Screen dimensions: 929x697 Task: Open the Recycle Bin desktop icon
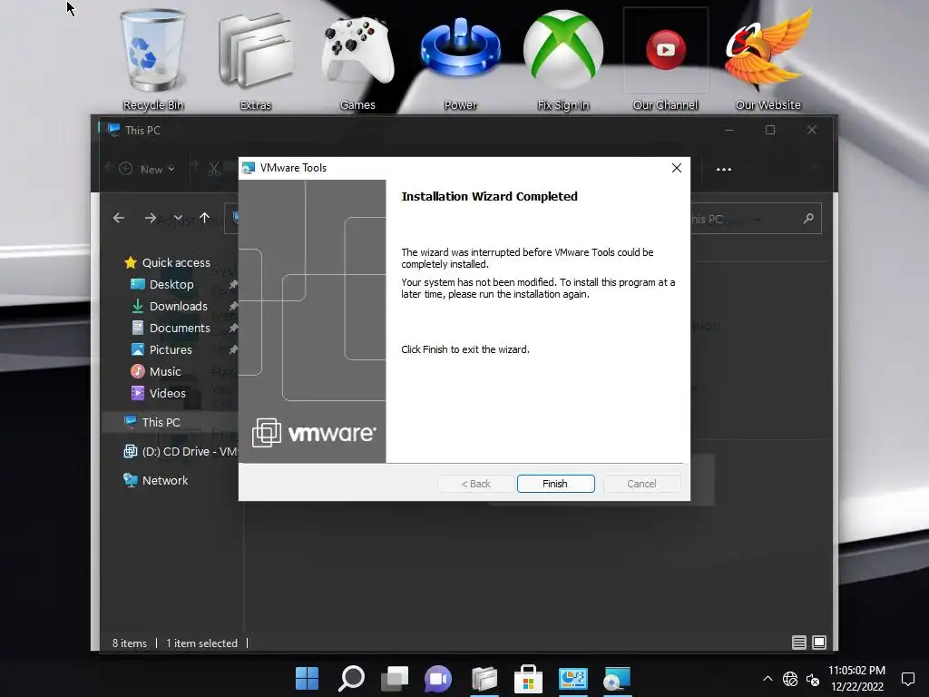coord(152,60)
